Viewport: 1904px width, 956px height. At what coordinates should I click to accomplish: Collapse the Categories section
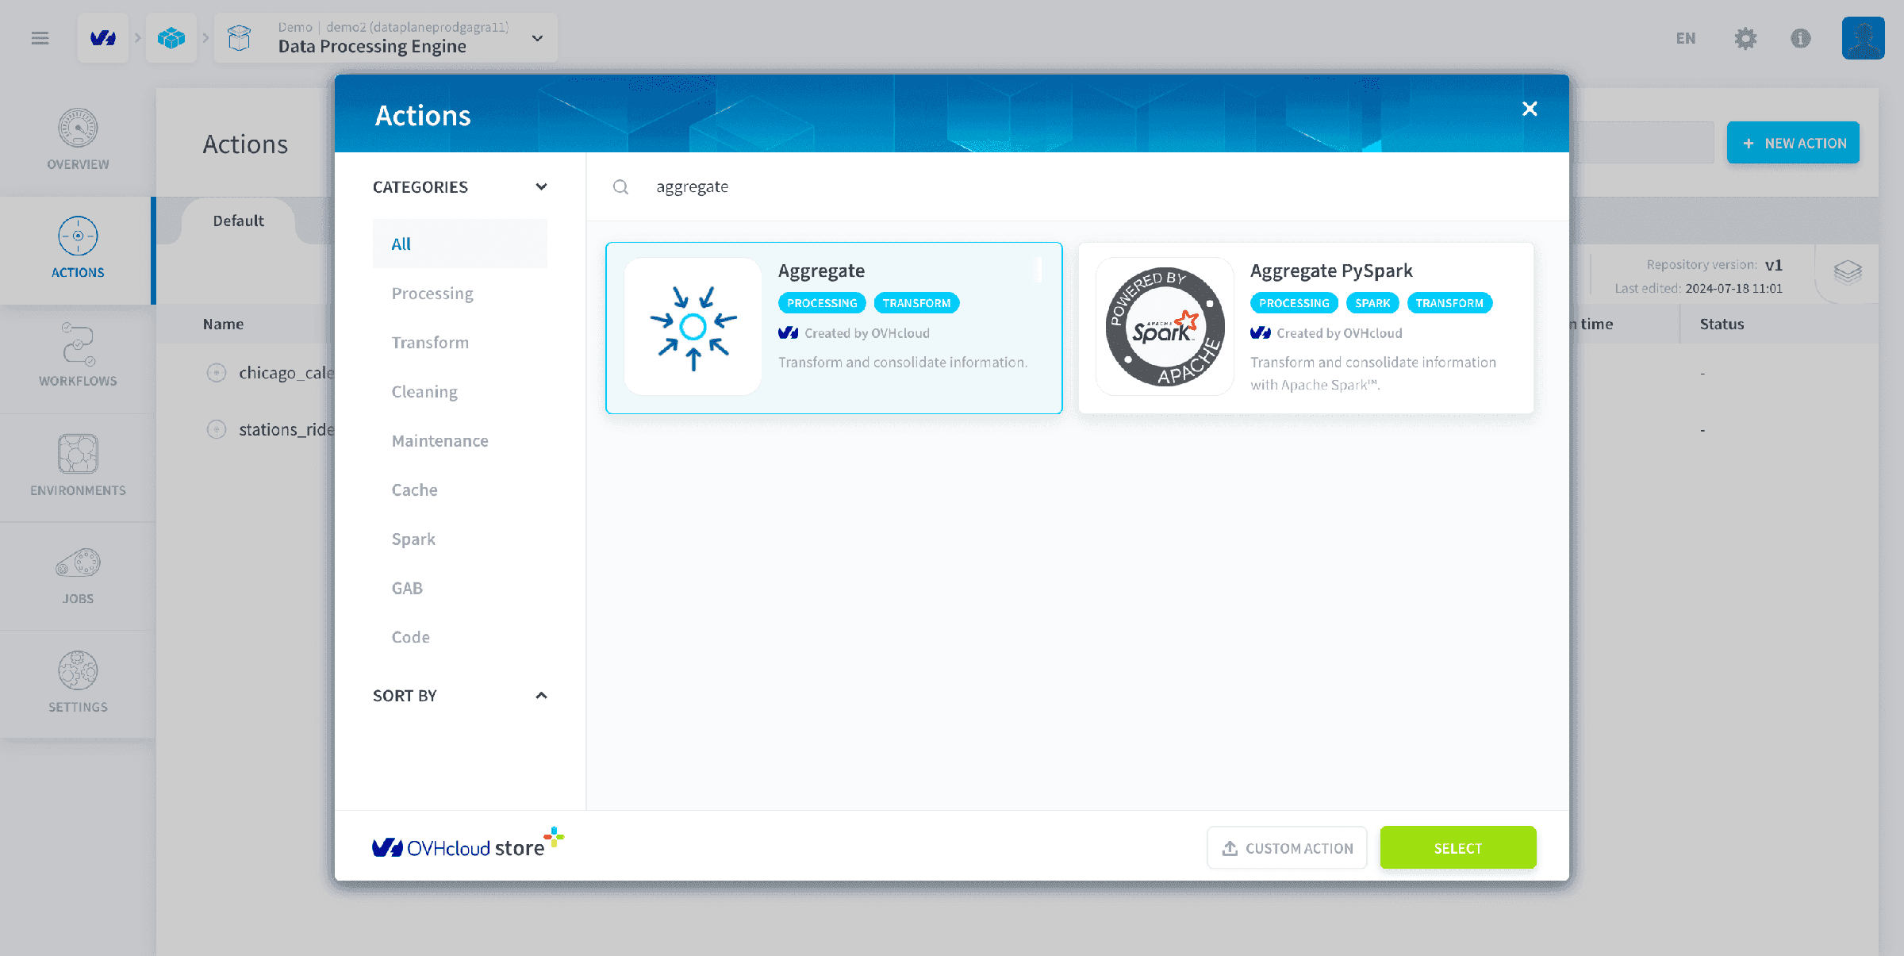point(541,187)
